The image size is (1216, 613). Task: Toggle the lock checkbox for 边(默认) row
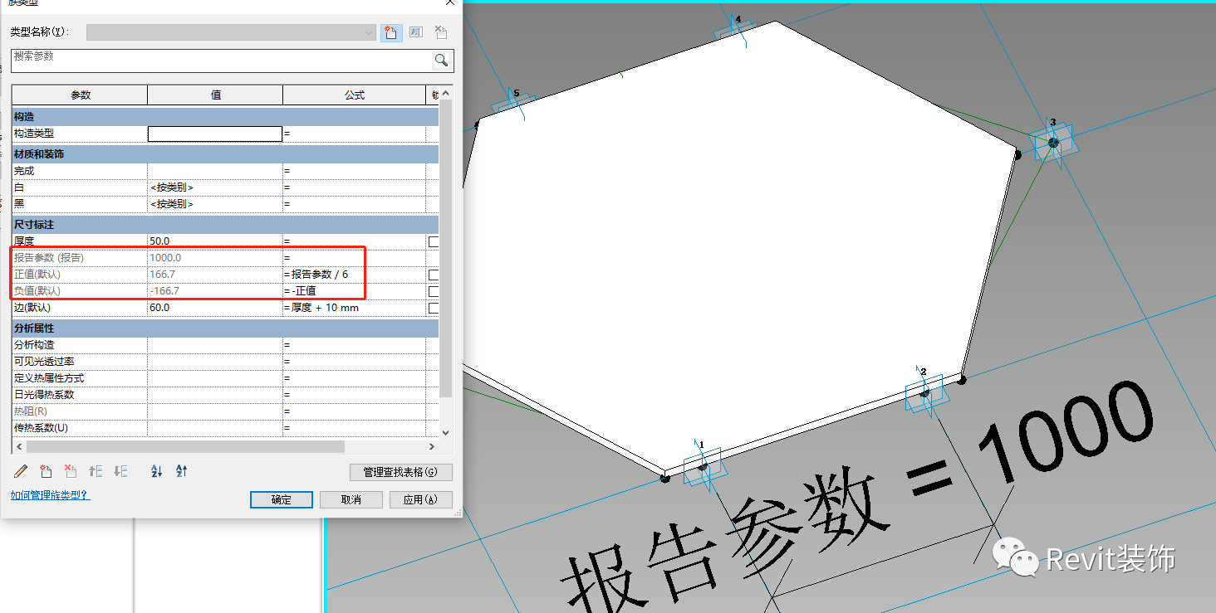[433, 308]
